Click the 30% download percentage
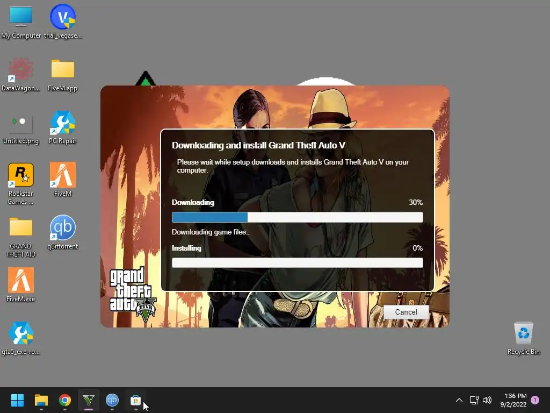The height and width of the screenshot is (413, 550). coord(416,202)
